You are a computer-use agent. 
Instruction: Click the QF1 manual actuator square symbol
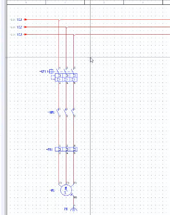(x=51, y=72)
